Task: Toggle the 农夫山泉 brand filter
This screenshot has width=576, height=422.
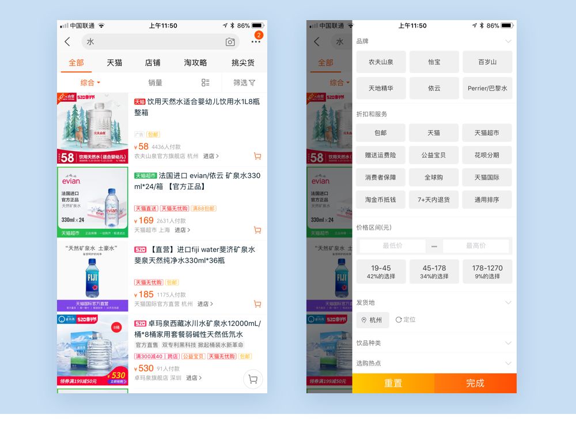Action: point(381,62)
